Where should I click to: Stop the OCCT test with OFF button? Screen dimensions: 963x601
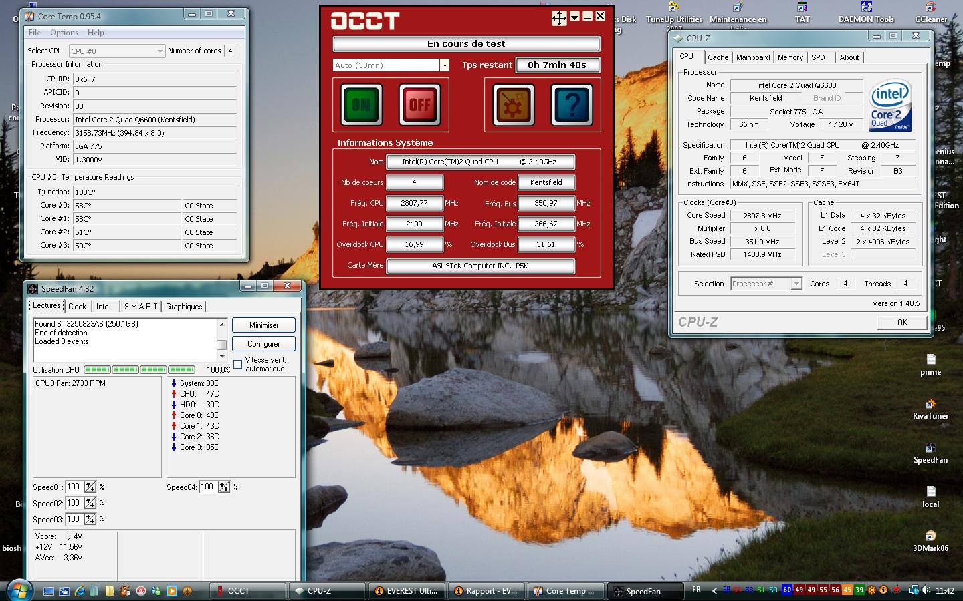point(419,104)
